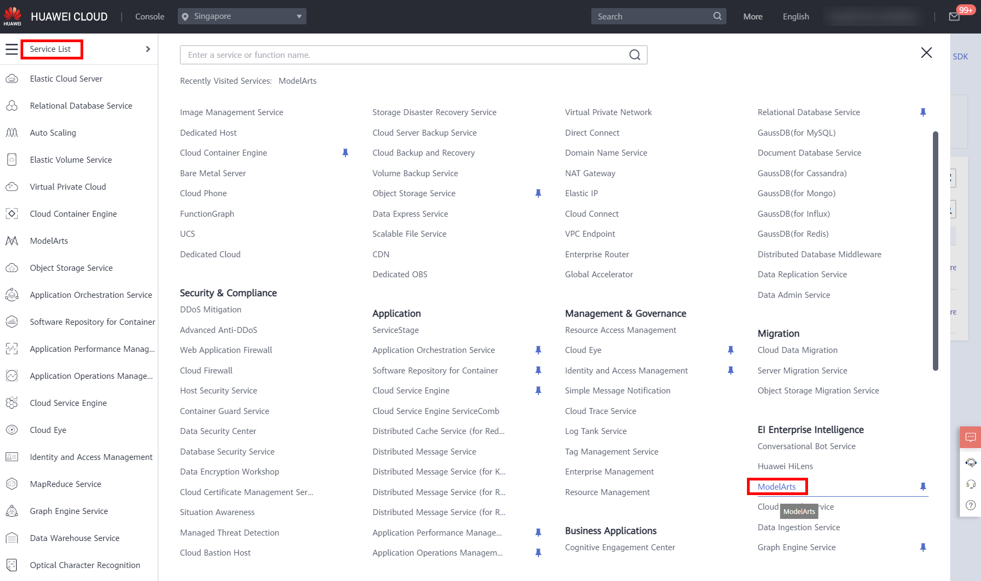Viewport: 981px width, 581px height.
Task: Open the Singapore region dropdown
Action: tap(242, 16)
